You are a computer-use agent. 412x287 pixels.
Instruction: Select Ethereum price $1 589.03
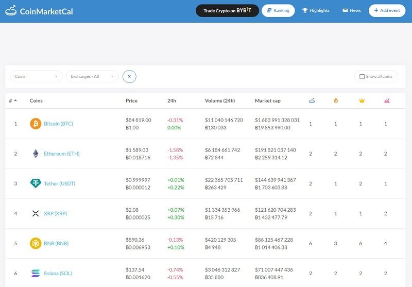coord(137,150)
